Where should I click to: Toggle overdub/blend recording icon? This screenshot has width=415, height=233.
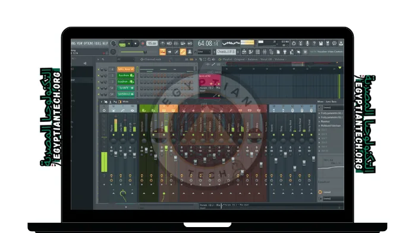click(x=183, y=43)
